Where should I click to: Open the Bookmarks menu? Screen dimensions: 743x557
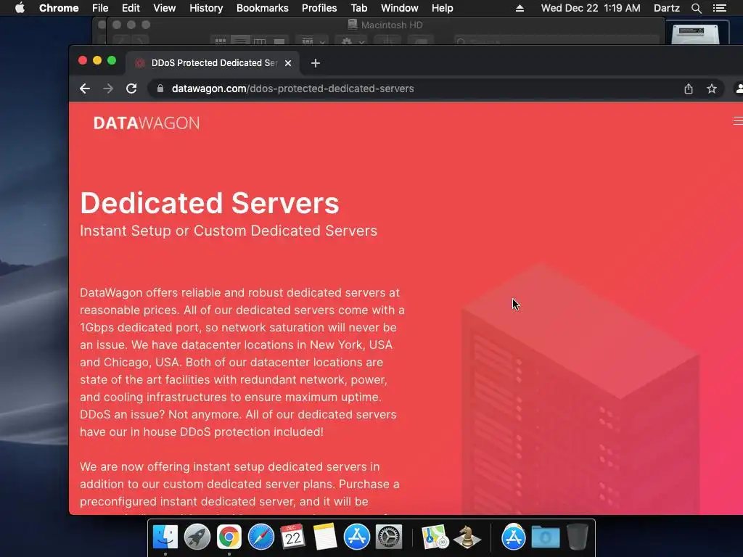tap(263, 8)
